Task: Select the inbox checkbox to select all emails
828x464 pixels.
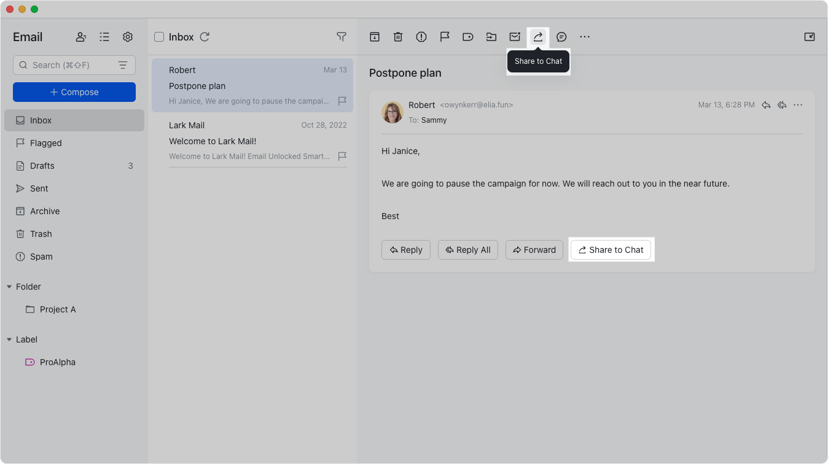Action: (158, 36)
